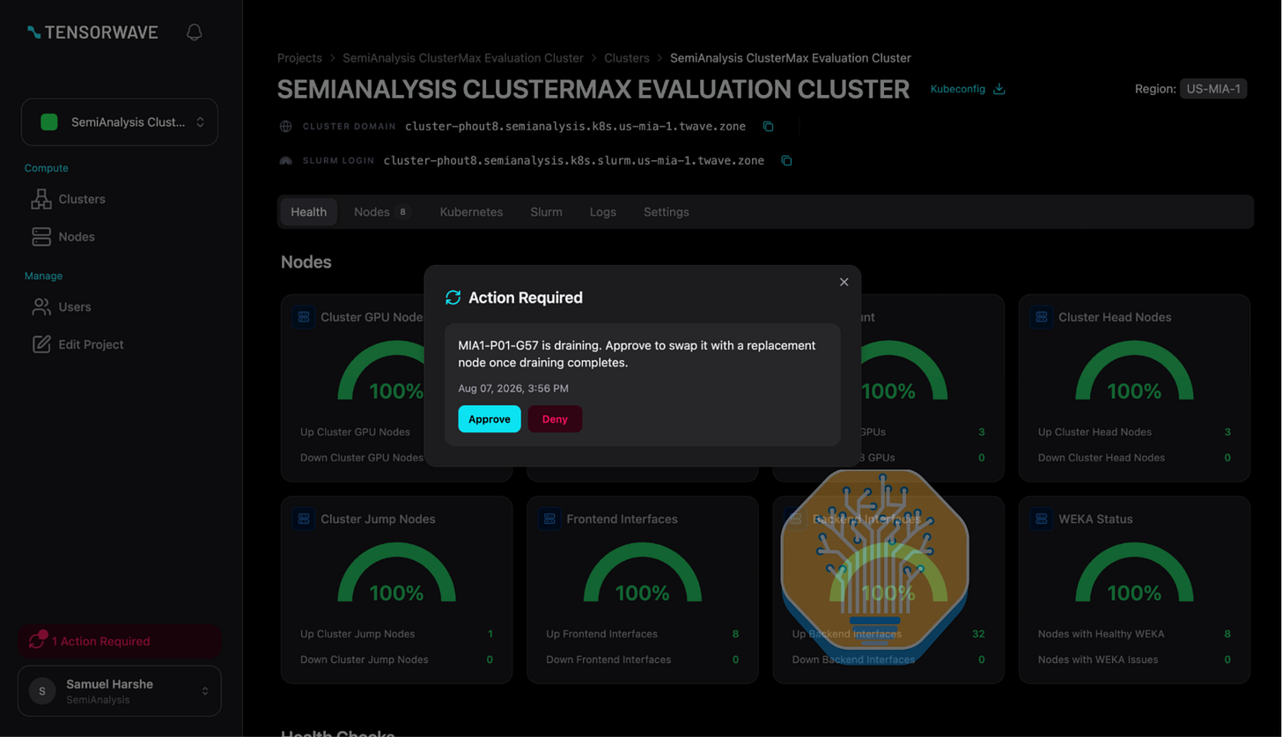This screenshot has width=1282, height=737.
Task: Approve the node swap request
Action: click(490, 419)
